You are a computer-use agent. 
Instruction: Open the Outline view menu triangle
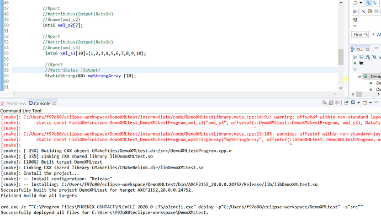[354, 69]
